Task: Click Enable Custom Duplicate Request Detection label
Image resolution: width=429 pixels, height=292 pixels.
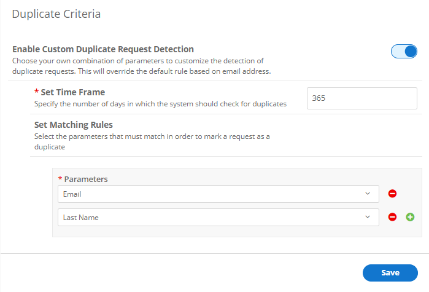Action: pyautogui.click(x=103, y=49)
